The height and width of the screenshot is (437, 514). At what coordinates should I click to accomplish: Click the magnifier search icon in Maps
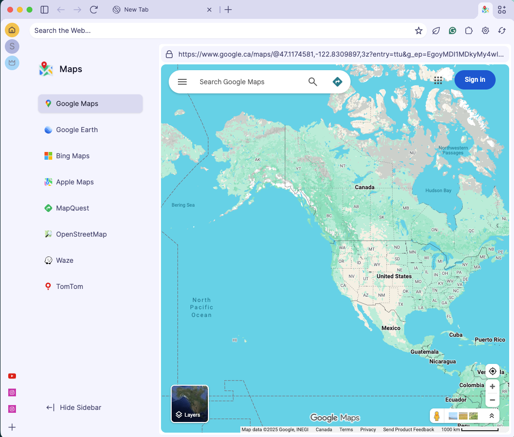pyautogui.click(x=313, y=82)
